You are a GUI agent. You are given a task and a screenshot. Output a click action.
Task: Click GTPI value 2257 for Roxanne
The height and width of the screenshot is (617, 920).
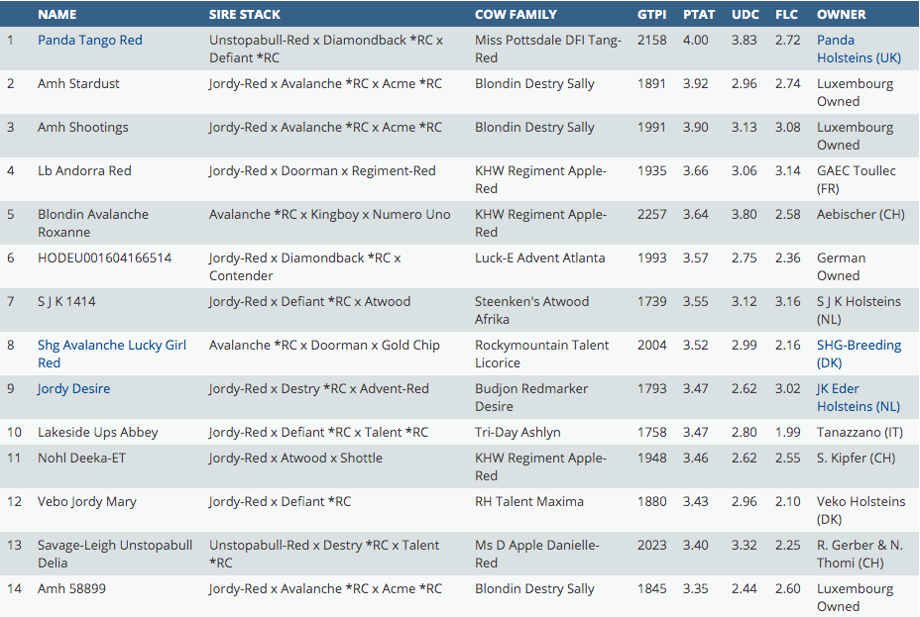click(651, 215)
